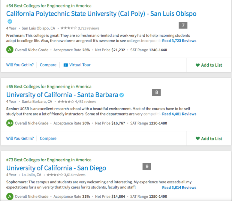Screen dimensions: 232x201
Task: Click Cal Poly A grade badge
Action: 10,50
